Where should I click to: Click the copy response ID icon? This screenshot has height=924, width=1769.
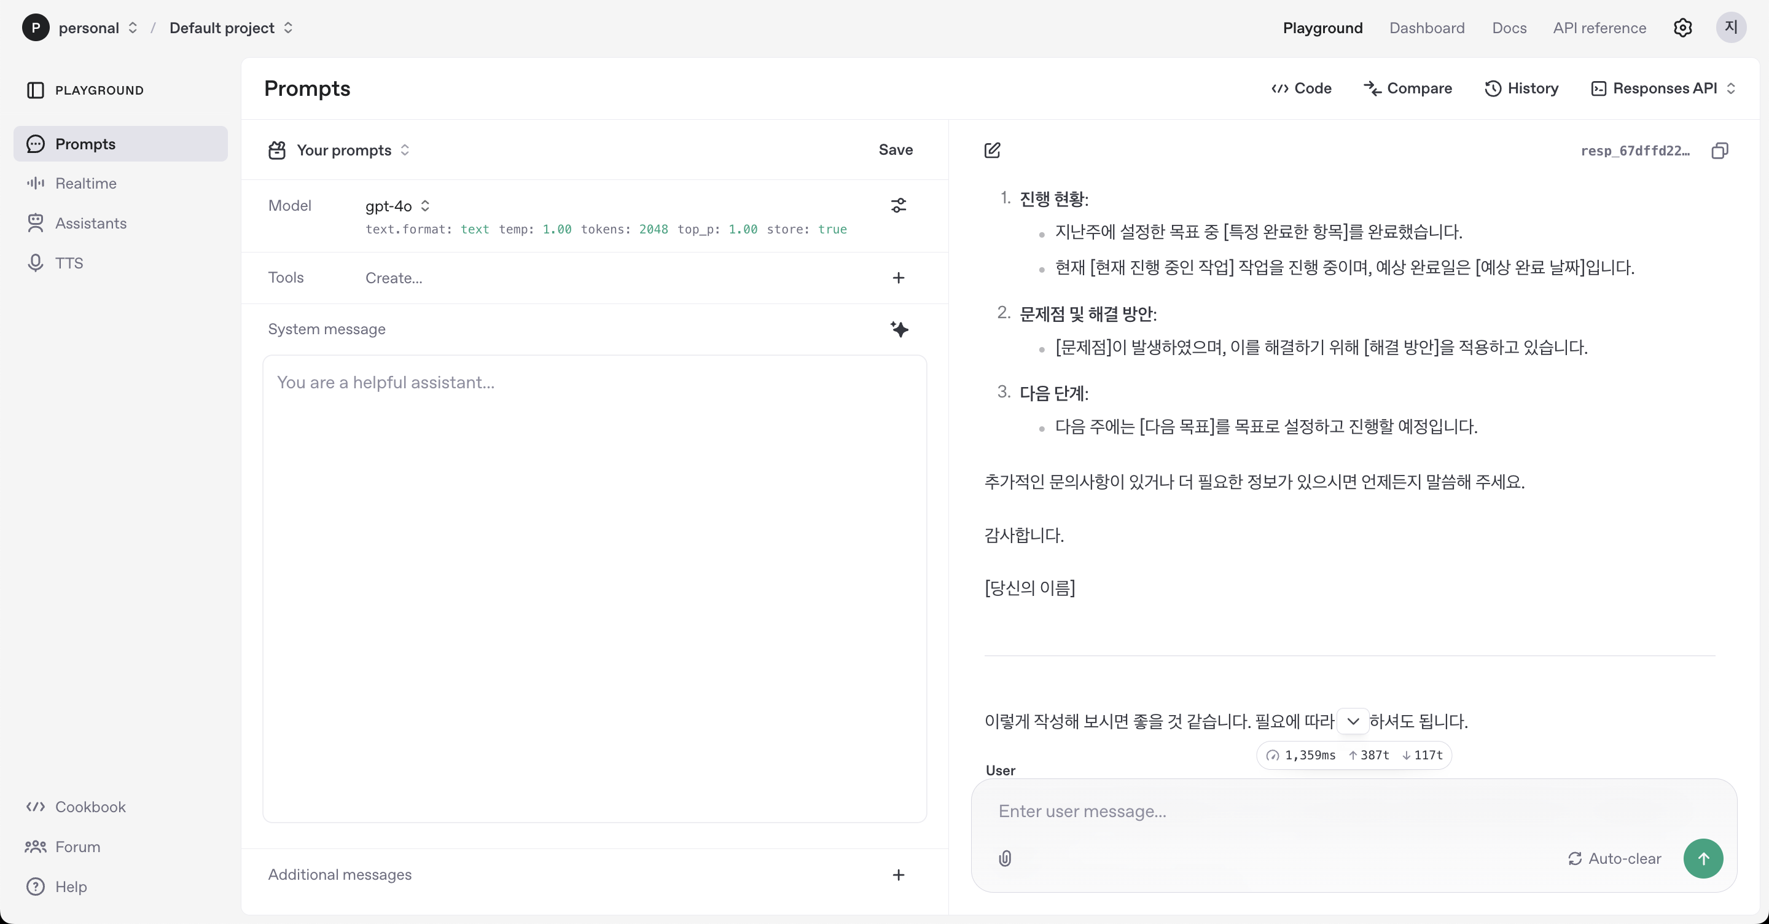coord(1720,151)
